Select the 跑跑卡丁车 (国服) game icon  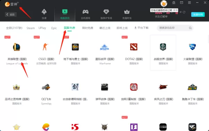(192, 87)
